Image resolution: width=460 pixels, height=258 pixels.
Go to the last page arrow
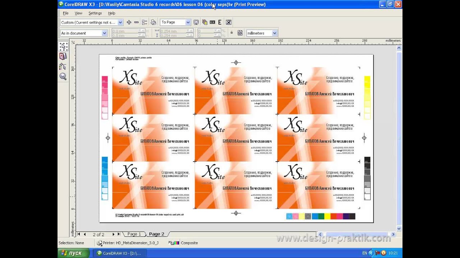pyautogui.click(x=119, y=234)
